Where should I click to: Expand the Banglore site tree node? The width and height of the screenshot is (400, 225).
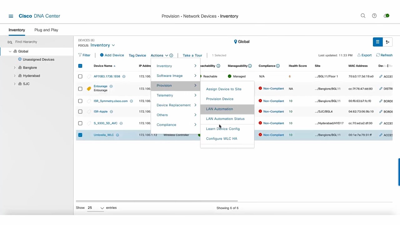[14, 67]
